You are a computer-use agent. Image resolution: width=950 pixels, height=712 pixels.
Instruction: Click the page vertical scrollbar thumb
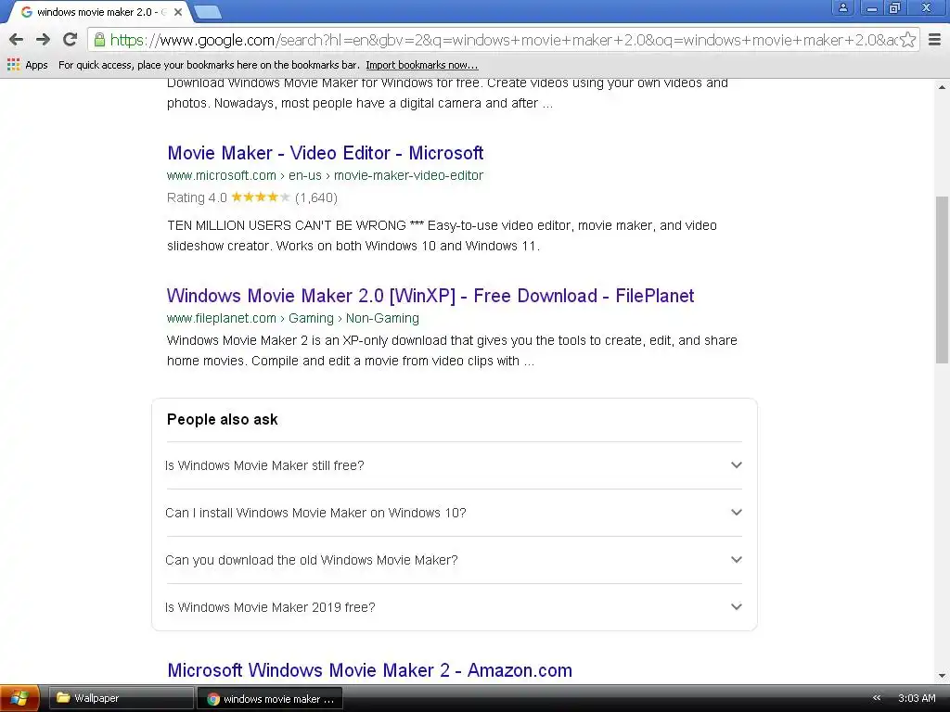click(942, 280)
